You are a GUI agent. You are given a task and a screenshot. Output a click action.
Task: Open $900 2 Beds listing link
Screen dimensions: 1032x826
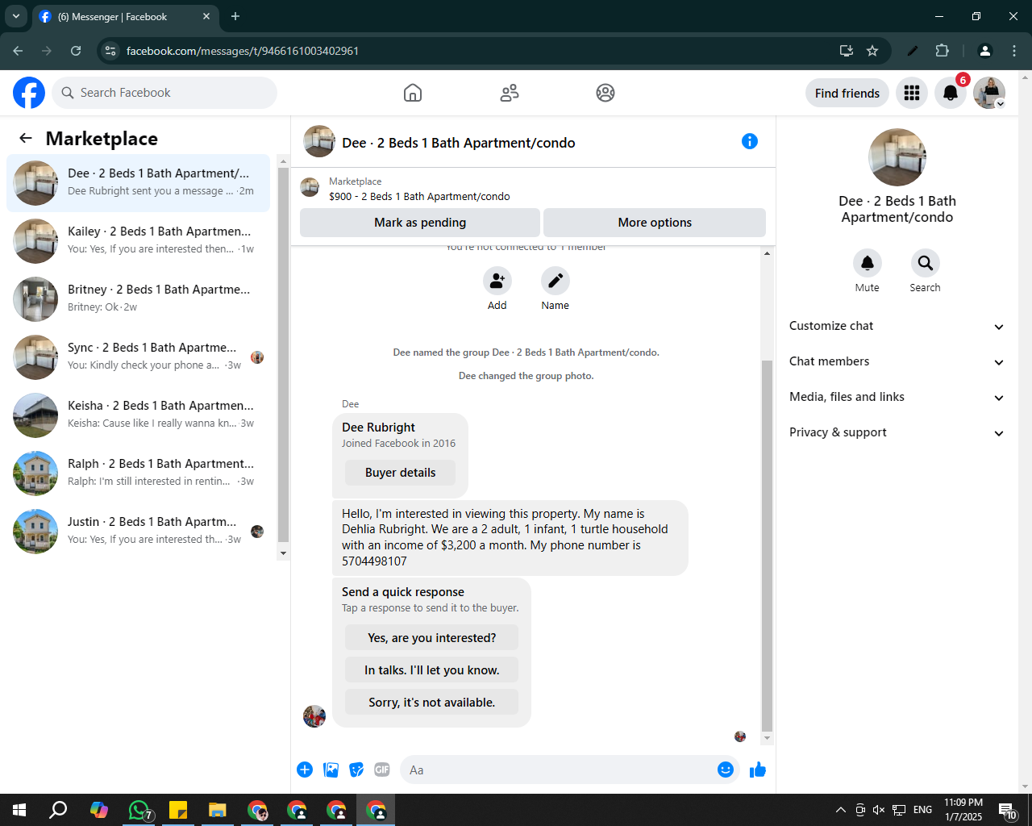pyautogui.click(x=419, y=196)
